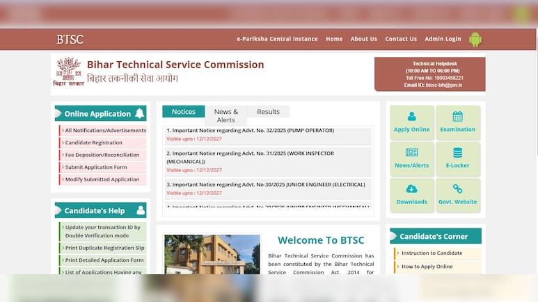Open About Us in the top navigation
Image resolution: width=538 pixels, height=302 pixels.
coord(364,39)
